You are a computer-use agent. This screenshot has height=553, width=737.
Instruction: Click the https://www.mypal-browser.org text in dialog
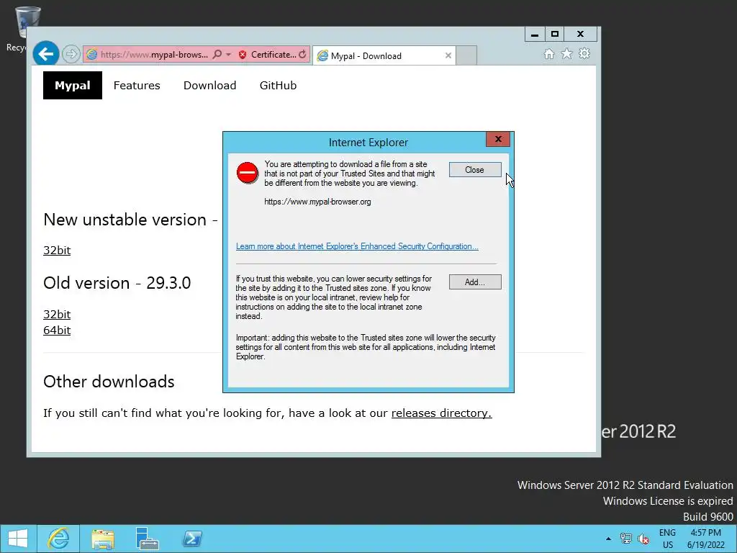[317, 202]
